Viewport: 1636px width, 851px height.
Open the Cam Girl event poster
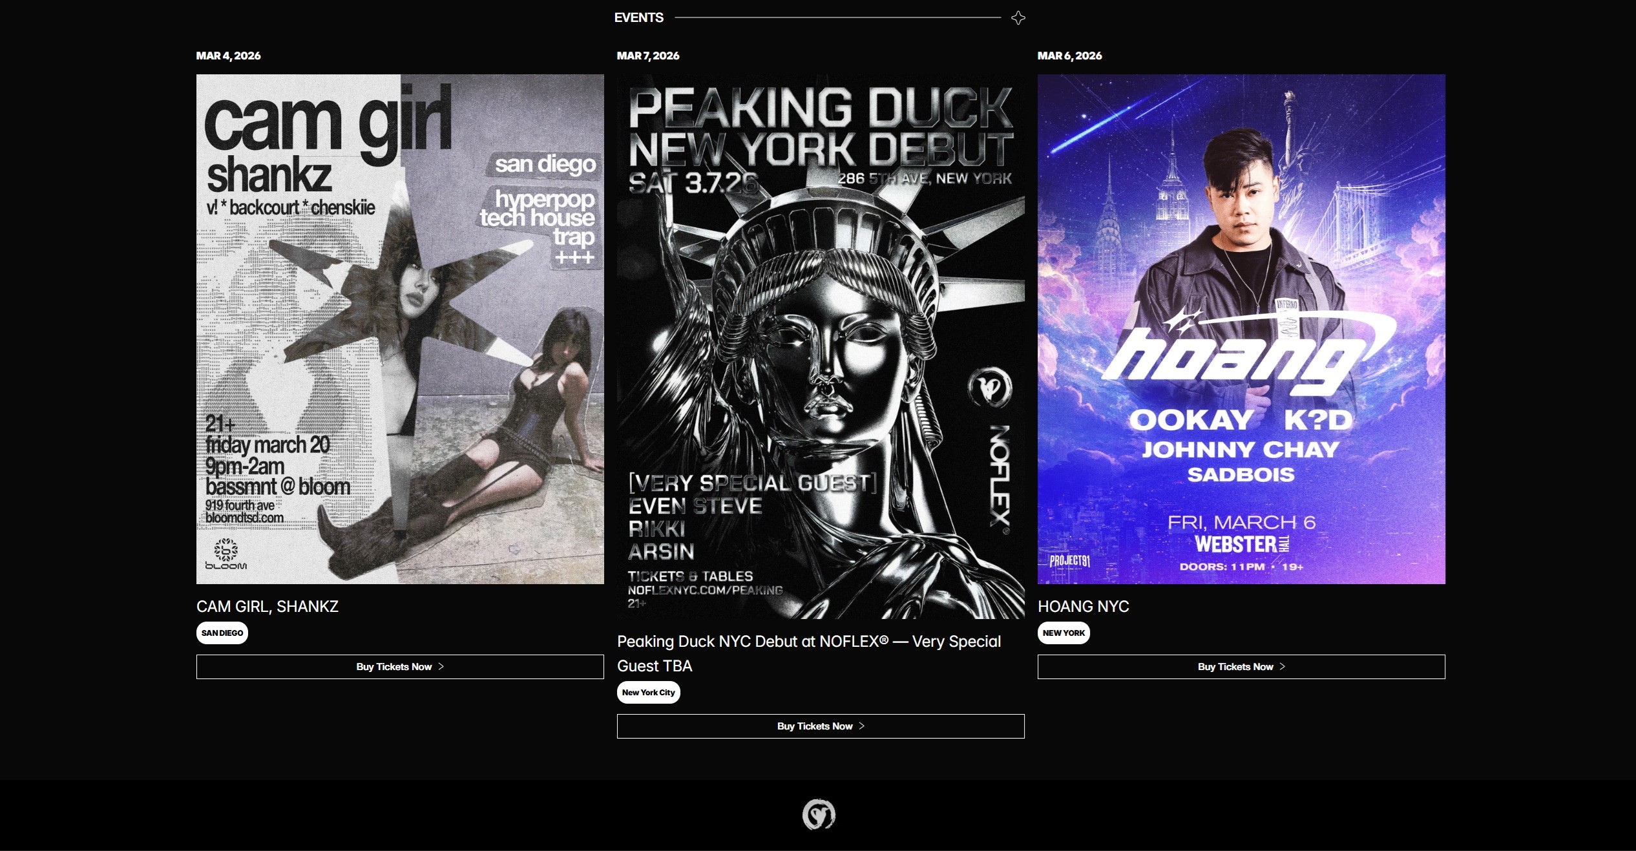click(x=400, y=329)
